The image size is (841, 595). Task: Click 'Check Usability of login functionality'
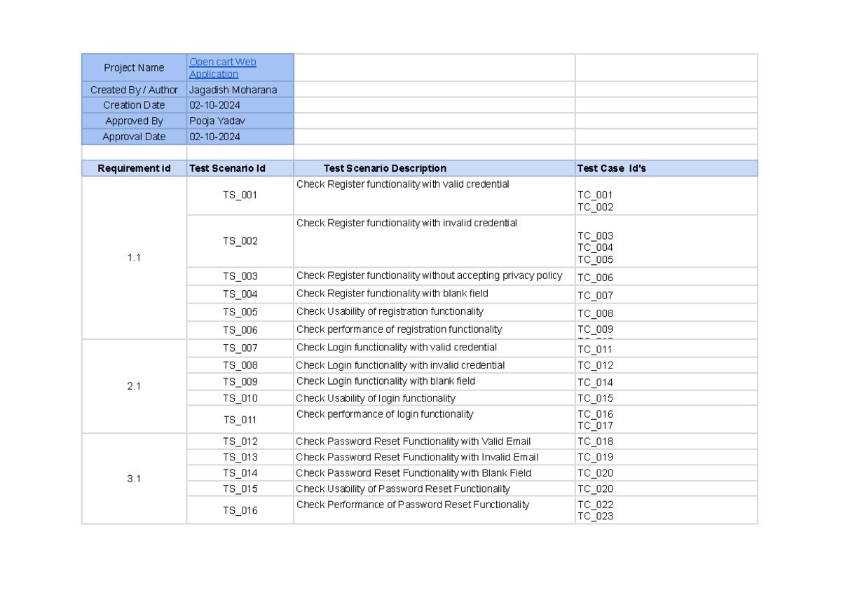coord(376,398)
